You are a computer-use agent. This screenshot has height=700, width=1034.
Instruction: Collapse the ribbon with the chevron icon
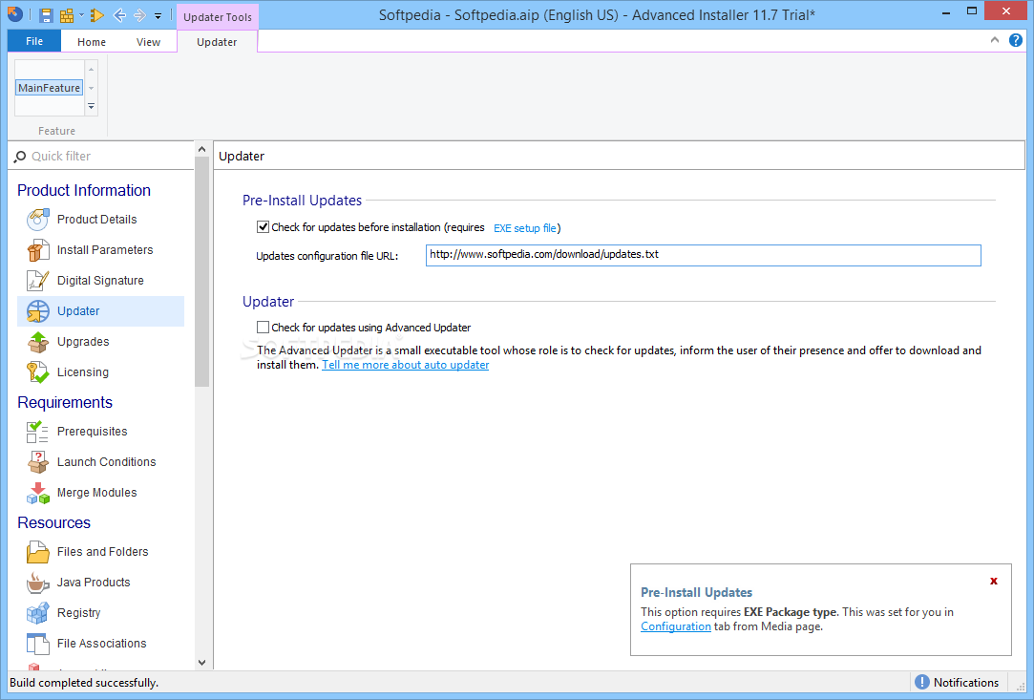[995, 40]
